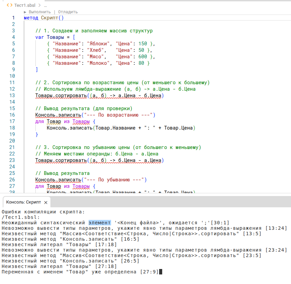Screen dimensions: 291x284
Task: Click the [13:24] error location
Action: click(276, 228)
